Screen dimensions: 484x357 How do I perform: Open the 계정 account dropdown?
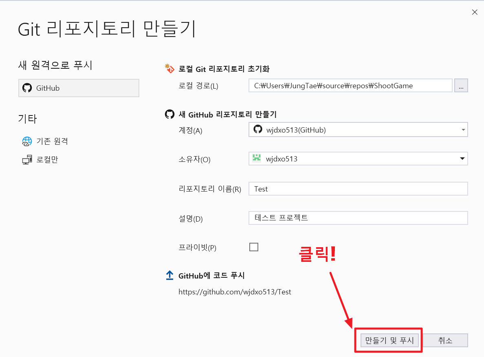(x=463, y=129)
